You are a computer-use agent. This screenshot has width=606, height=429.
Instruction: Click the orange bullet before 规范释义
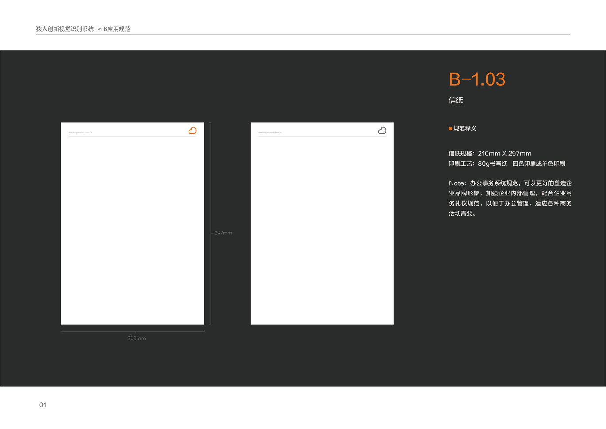click(x=450, y=129)
